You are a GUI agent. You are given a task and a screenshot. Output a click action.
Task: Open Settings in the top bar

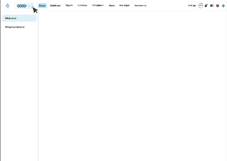pyautogui.click(x=192, y=6)
